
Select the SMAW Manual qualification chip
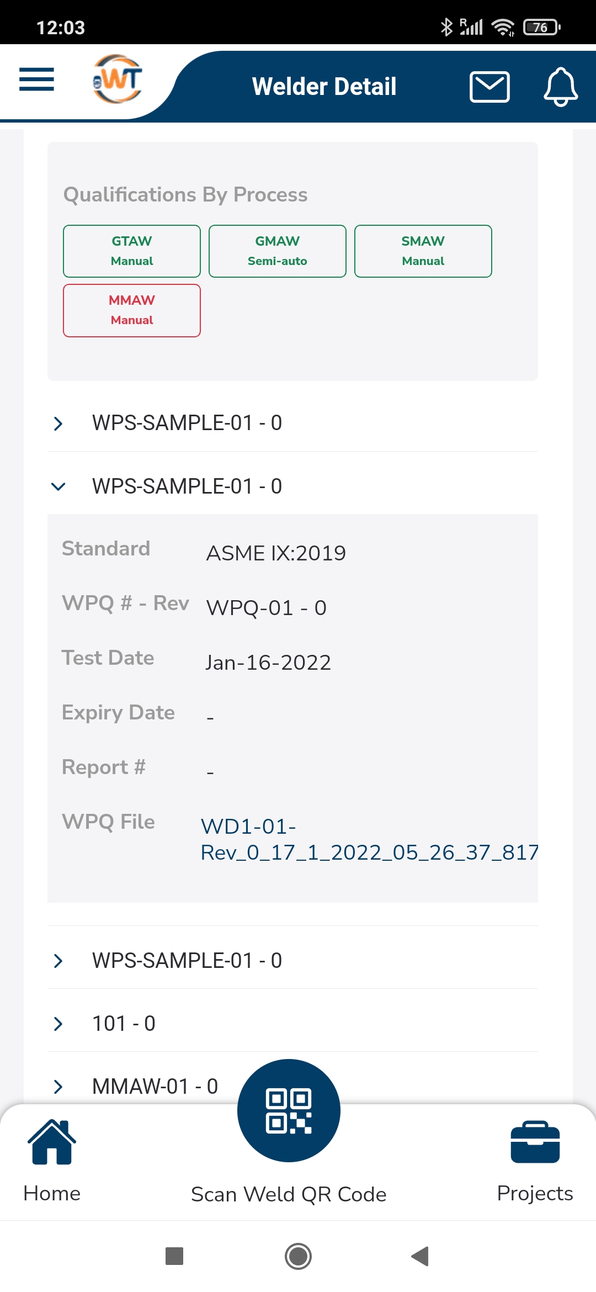coord(423,251)
